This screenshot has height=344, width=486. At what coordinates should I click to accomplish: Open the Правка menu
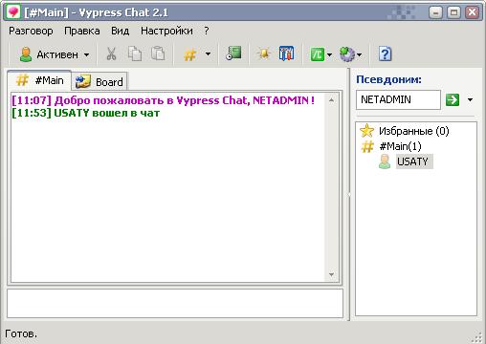click(82, 31)
